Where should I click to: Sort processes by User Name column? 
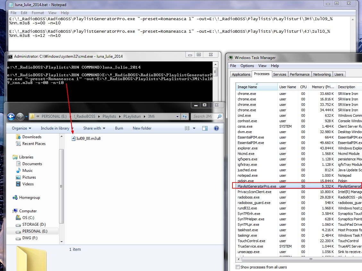click(x=288, y=87)
